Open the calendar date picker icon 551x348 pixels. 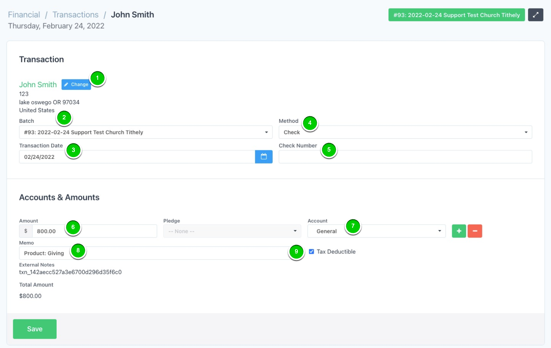pos(264,157)
